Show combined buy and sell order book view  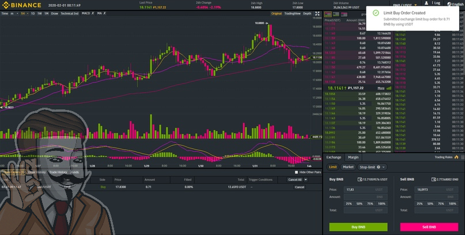click(x=328, y=14)
